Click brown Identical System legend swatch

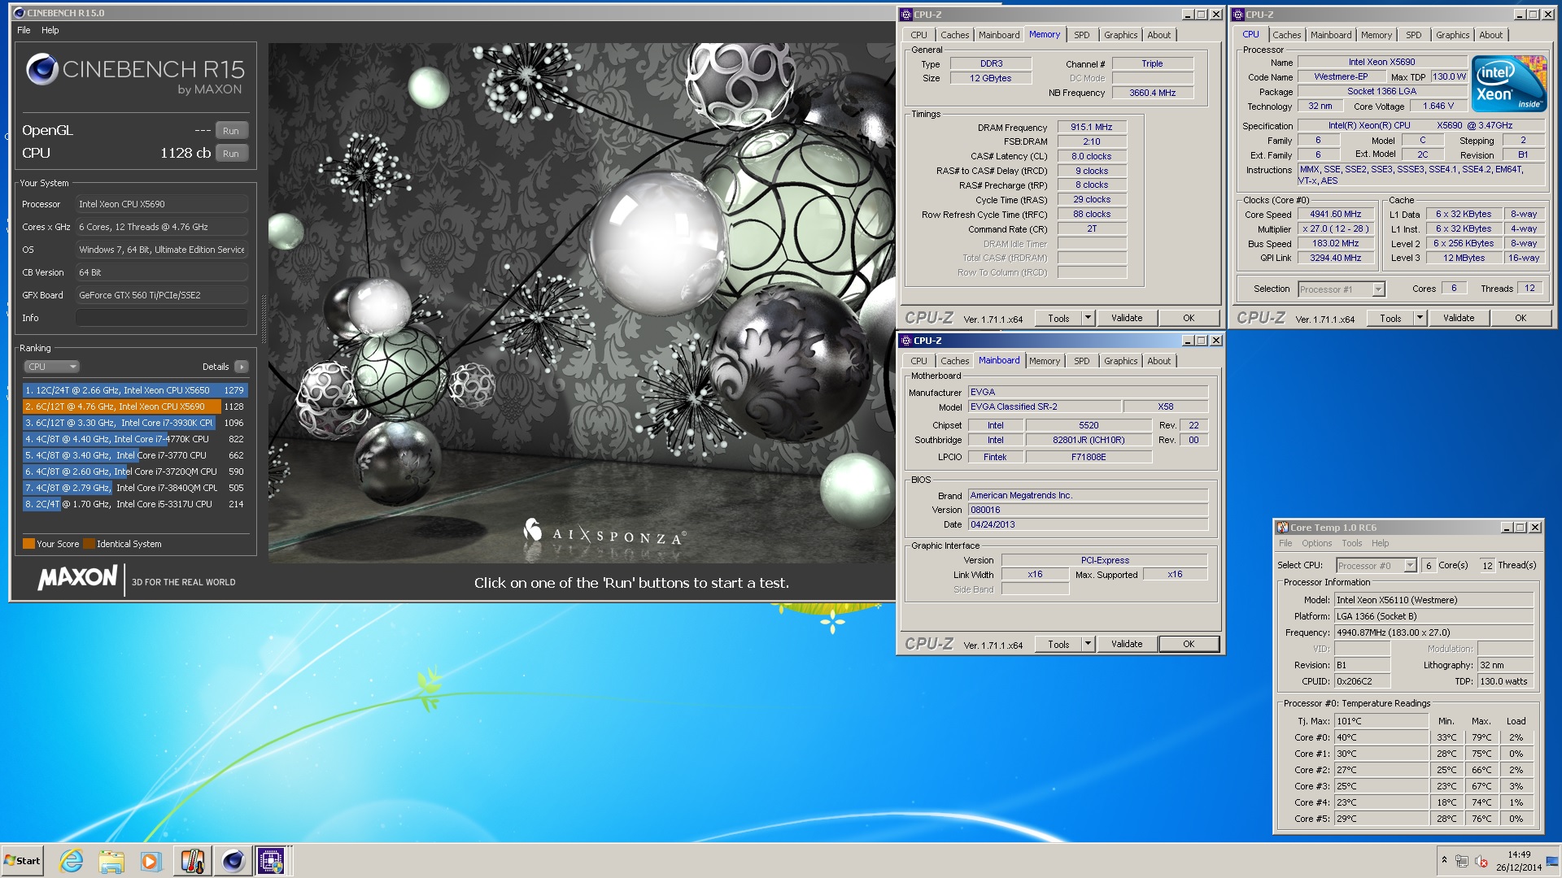coord(89,544)
